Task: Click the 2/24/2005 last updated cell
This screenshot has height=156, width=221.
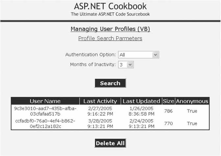Action: click(x=141, y=123)
